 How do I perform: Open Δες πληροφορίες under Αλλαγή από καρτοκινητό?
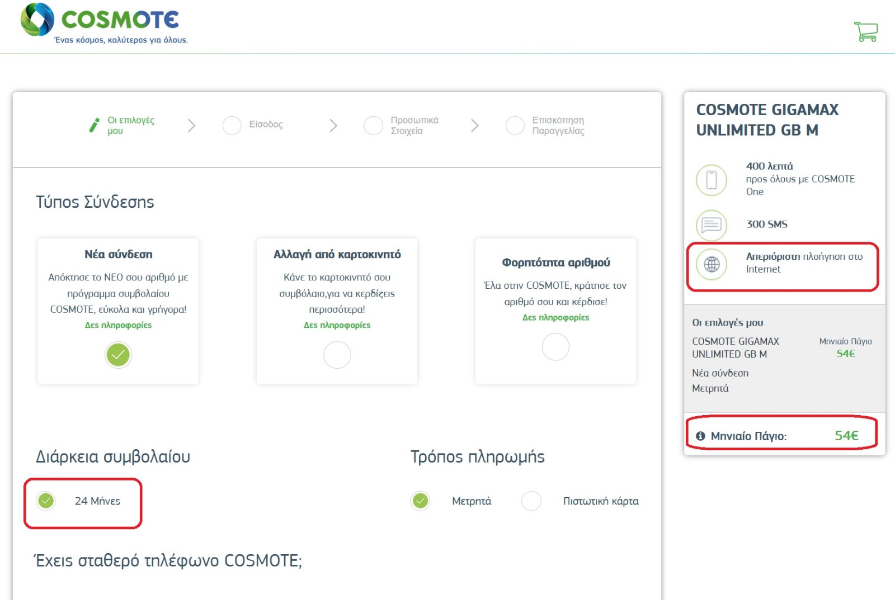pos(337,325)
